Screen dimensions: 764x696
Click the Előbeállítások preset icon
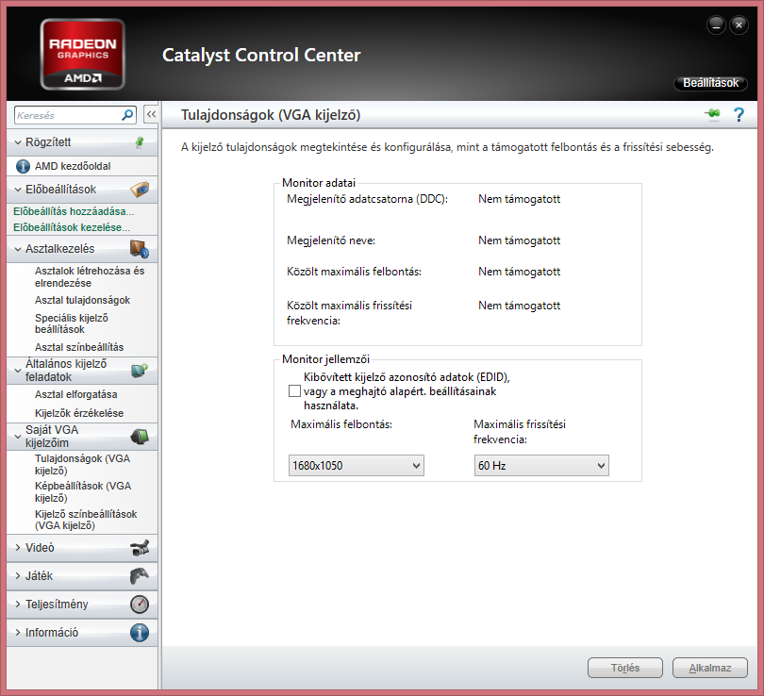(140, 190)
